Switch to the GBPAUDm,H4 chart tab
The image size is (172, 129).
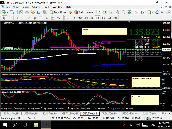point(70,114)
